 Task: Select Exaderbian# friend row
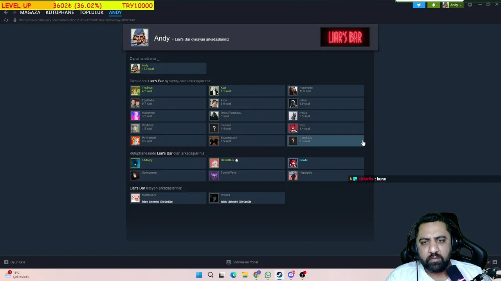point(247,140)
